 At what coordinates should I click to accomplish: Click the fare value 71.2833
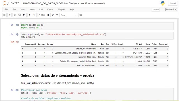coord(147,53)
